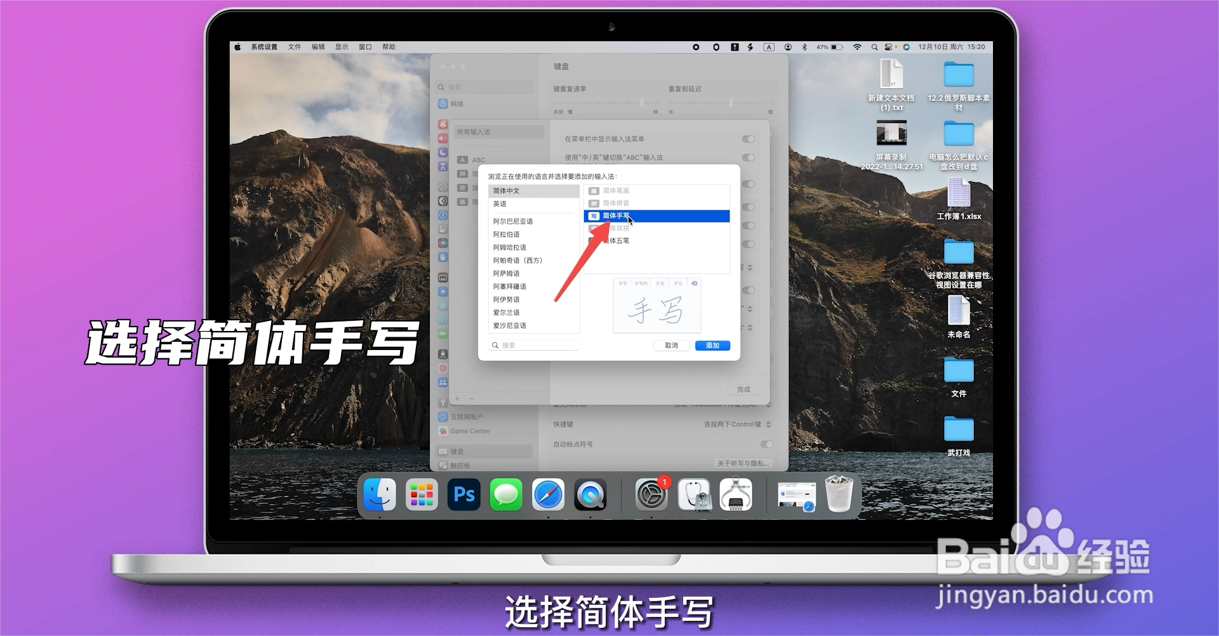Image resolution: width=1219 pixels, height=636 pixels.
Task: Adjust 重复前延迟 slider
Action: coord(721,103)
